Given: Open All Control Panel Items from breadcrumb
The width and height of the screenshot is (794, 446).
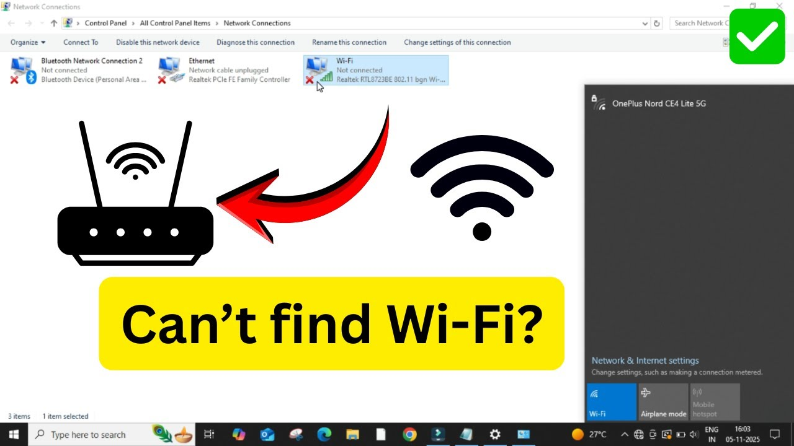Looking at the screenshot, I should (x=175, y=23).
